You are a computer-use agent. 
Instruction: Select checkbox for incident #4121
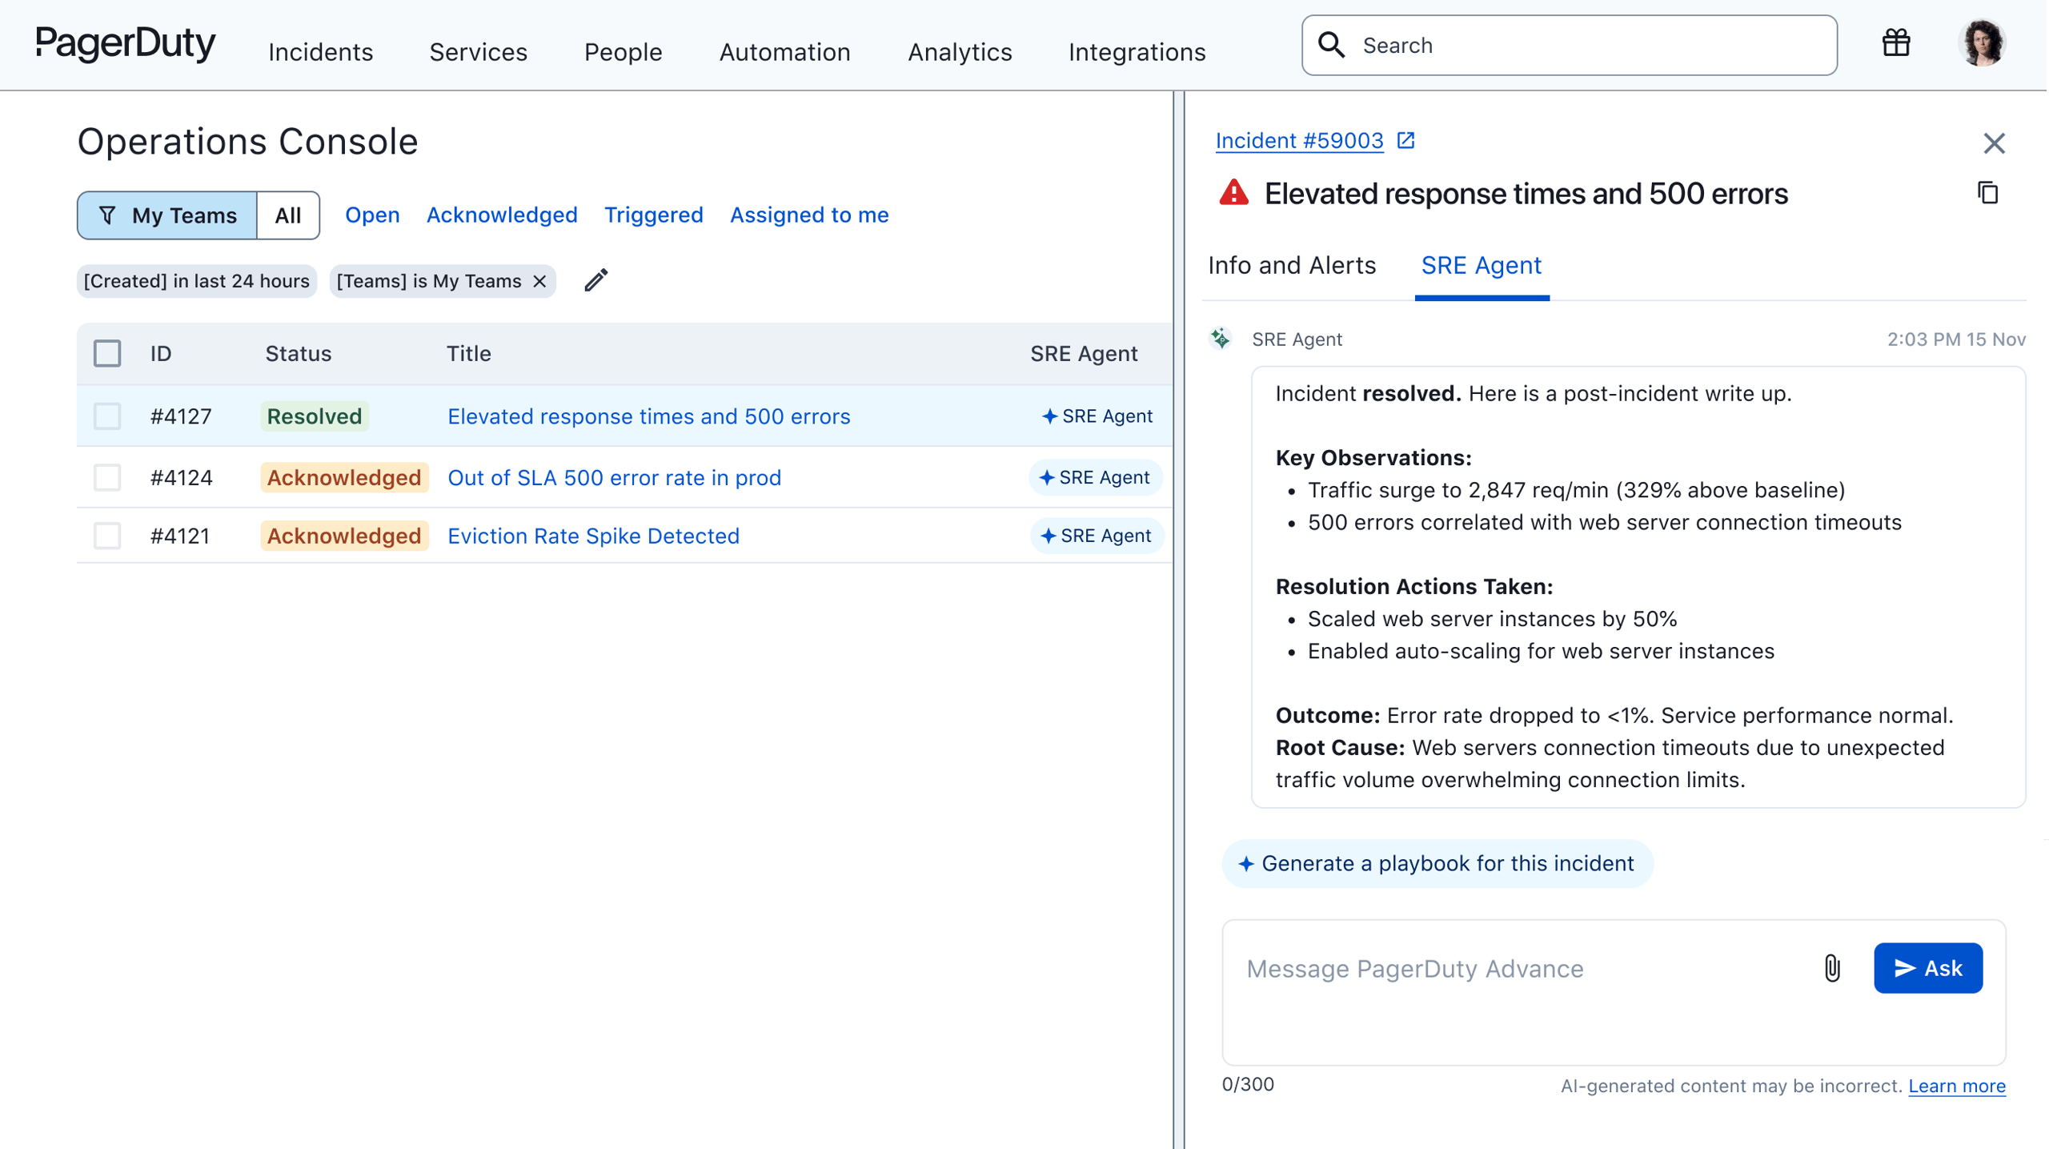107,536
